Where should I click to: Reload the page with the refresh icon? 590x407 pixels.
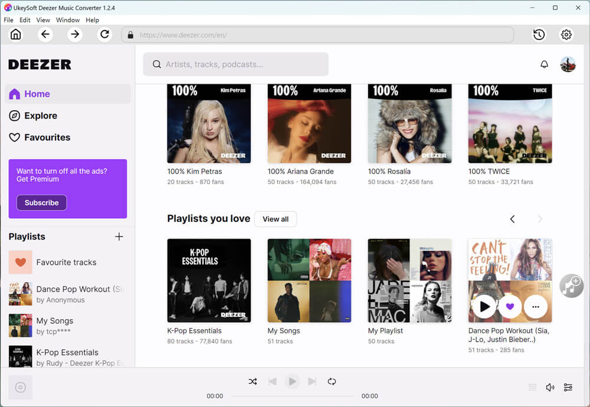[x=104, y=34]
